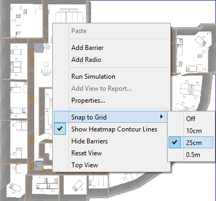Click the orange barrier marker at mid corridor
This screenshot has height=201, width=216.
[x=32, y=99]
